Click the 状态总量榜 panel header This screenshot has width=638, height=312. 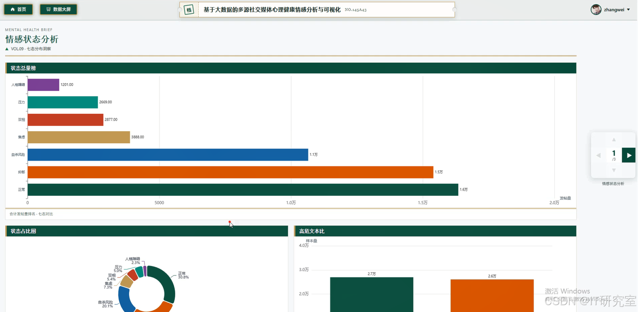pos(291,68)
